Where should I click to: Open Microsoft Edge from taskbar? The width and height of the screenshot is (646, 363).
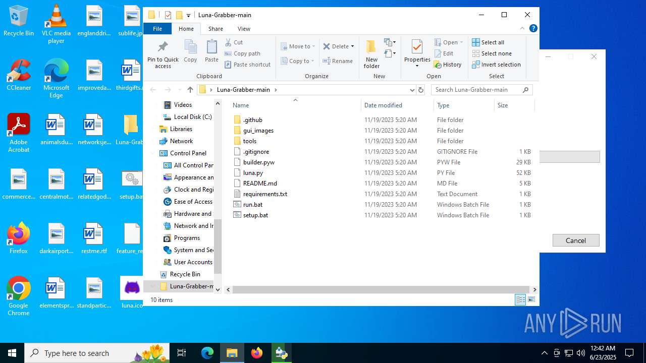click(207, 353)
